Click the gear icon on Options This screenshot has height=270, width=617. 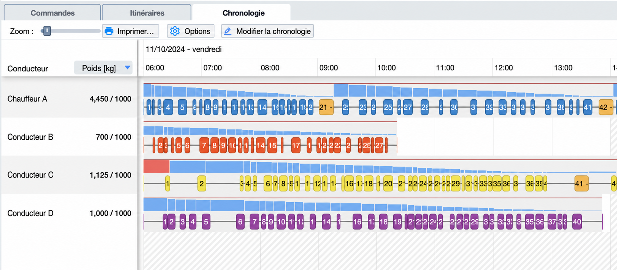coord(175,31)
